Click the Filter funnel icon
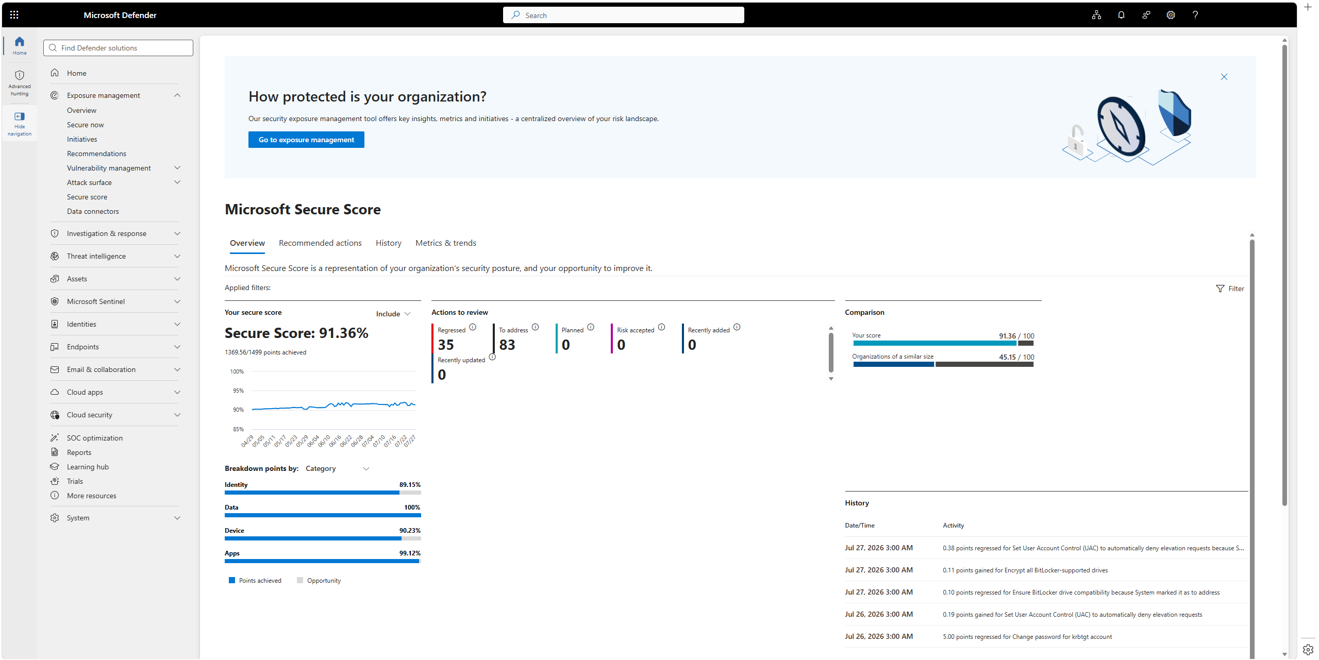 pos(1220,289)
